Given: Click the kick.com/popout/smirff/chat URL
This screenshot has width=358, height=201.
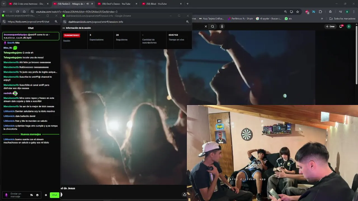Looking at the screenshot, I should tap(29, 21).
